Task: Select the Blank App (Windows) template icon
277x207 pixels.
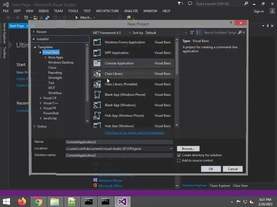Action: (x=97, y=105)
